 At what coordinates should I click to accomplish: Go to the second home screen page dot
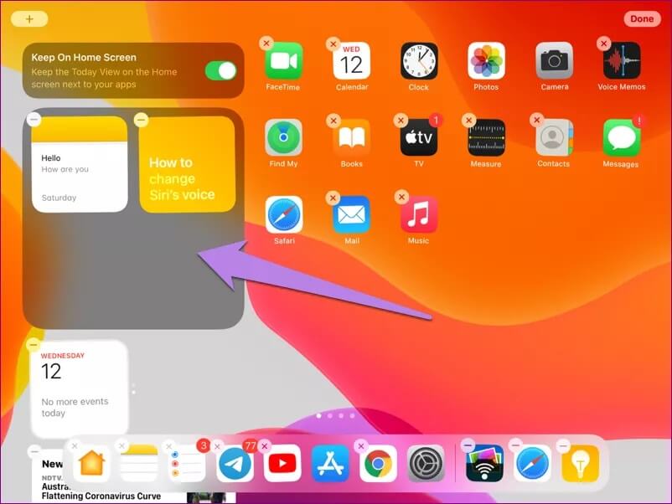click(329, 416)
